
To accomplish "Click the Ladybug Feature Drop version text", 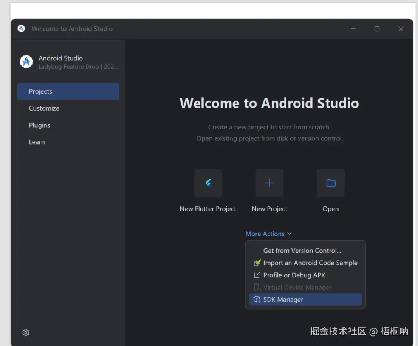I will pyautogui.click(x=78, y=67).
